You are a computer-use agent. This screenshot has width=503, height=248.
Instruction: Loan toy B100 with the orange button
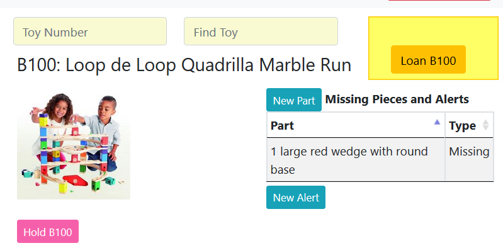[428, 60]
